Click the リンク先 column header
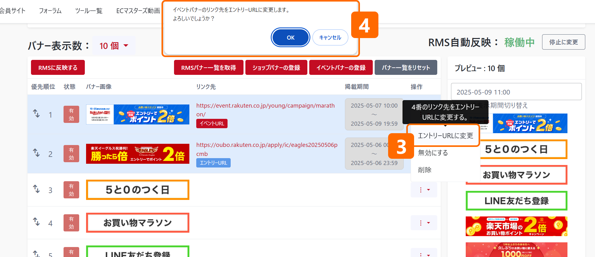Screen dimensions: 595x257 click(x=206, y=87)
